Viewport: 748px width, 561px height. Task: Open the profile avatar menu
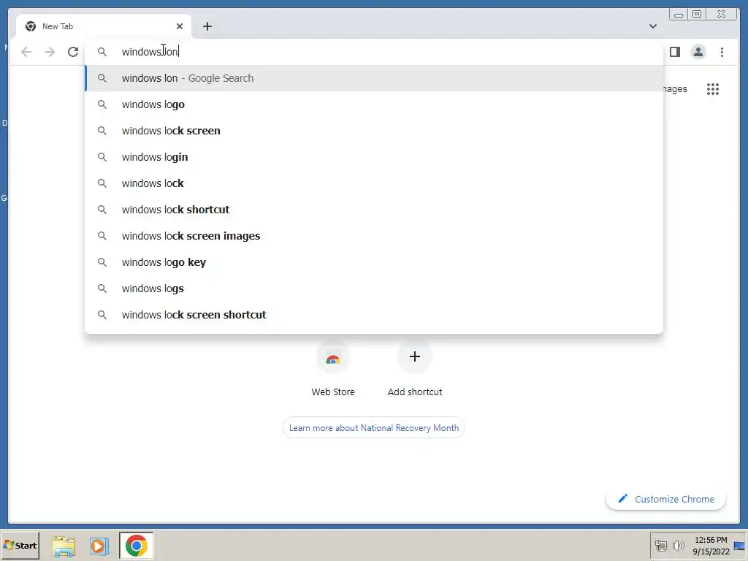click(698, 52)
